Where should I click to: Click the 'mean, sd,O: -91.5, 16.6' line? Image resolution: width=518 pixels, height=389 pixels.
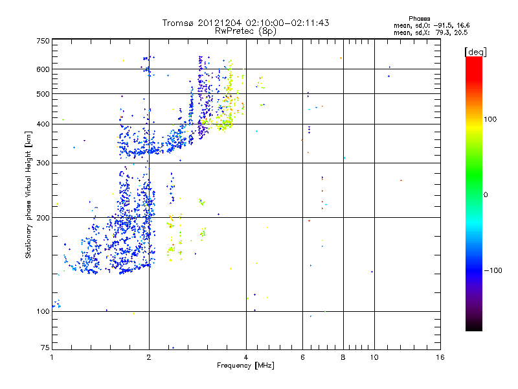point(431,25)
